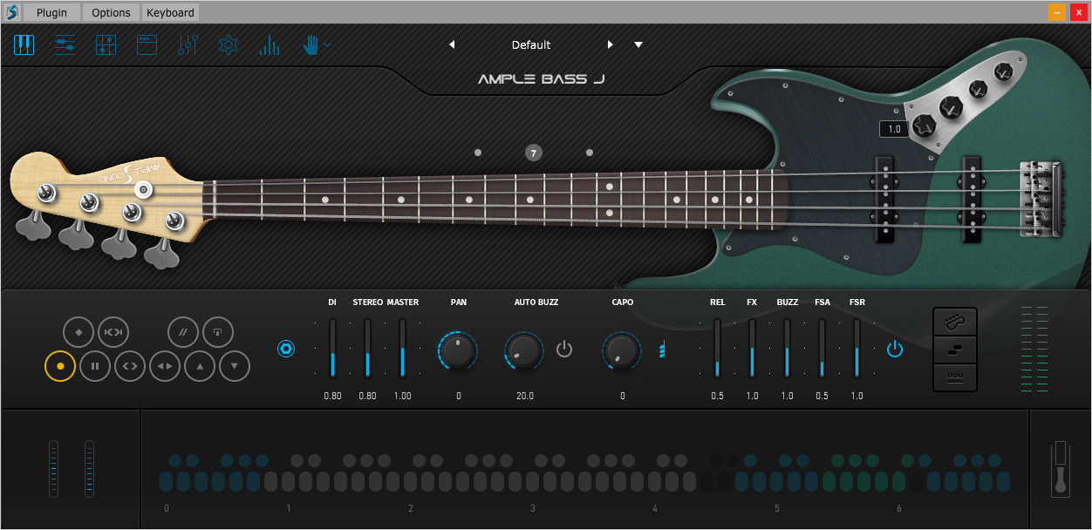Toggle the blue power button after FSR
Image resolution: width=1092 pixels, height=530 pixels.
click(895, 350)
